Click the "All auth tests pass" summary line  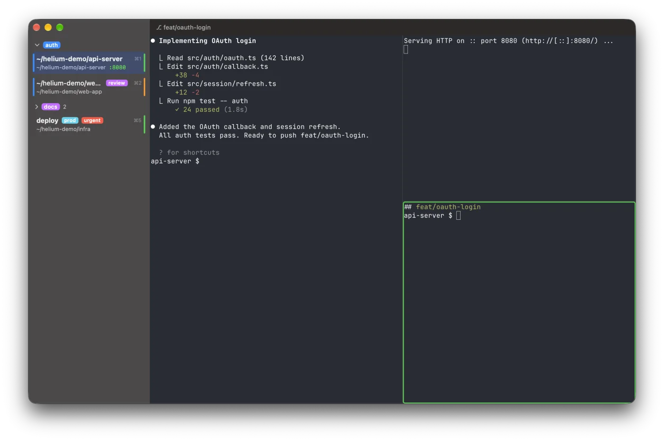point(264,135)
